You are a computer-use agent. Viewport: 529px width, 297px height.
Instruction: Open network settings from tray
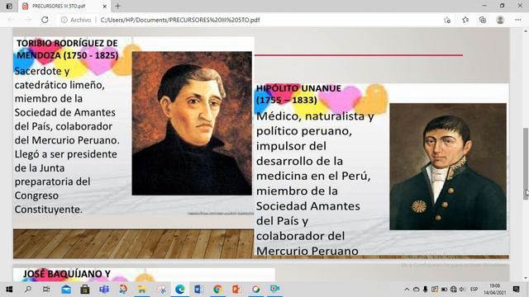tap(454, 290)
